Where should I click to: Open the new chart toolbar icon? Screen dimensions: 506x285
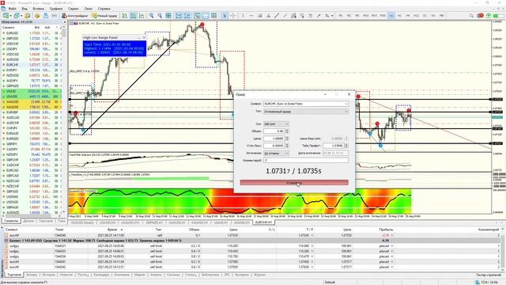[6, 16]
